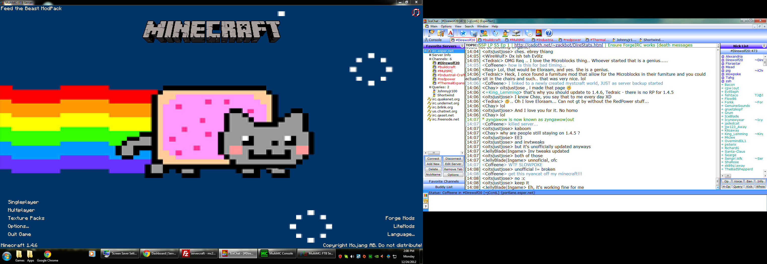
Task: Click the color picker icon beside input box
Action: (x=426, y=195)
